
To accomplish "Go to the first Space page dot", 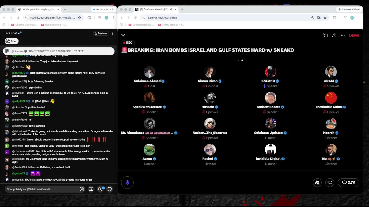I will coord(238,60).
